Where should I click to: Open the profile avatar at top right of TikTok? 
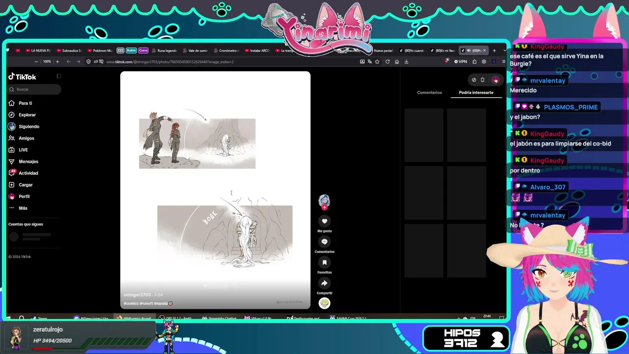(495, 80)
